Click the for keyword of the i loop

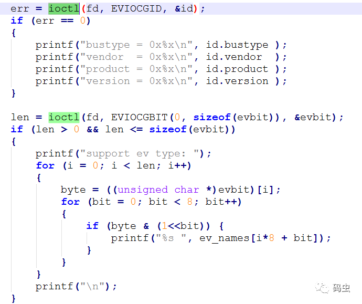coord(45,165)
